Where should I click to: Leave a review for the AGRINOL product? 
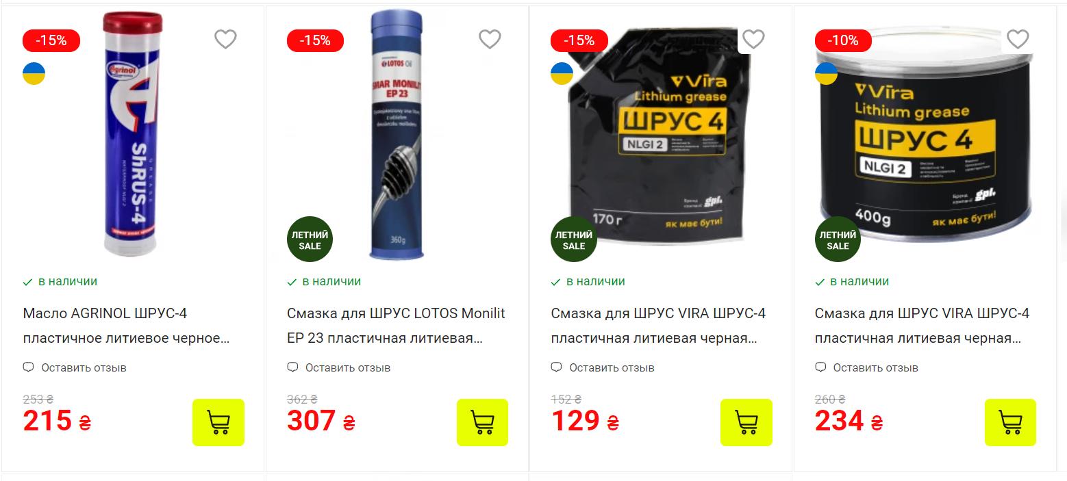click(x=75, y=367)
